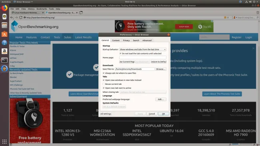The image size is (260, 146).
Task: Open the Tools menu
Action: pos(51,9)
